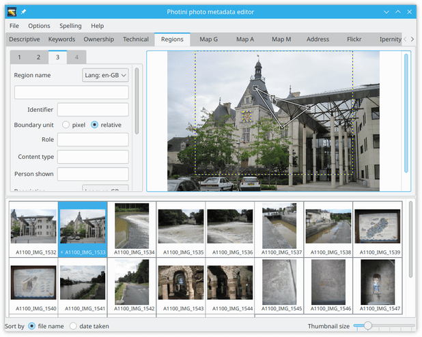Viewport: 422px width, 337px height.
Task: Select thumbnail A1100_IMG_1532
Action: tap(33, 229)
